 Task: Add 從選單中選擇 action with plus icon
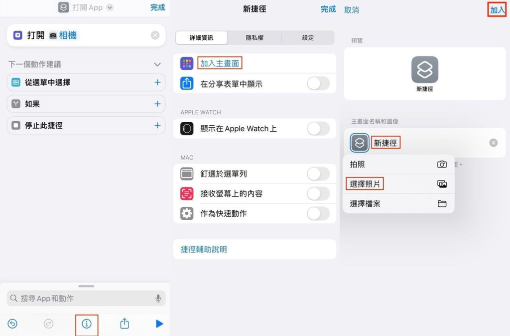[157, 83]
